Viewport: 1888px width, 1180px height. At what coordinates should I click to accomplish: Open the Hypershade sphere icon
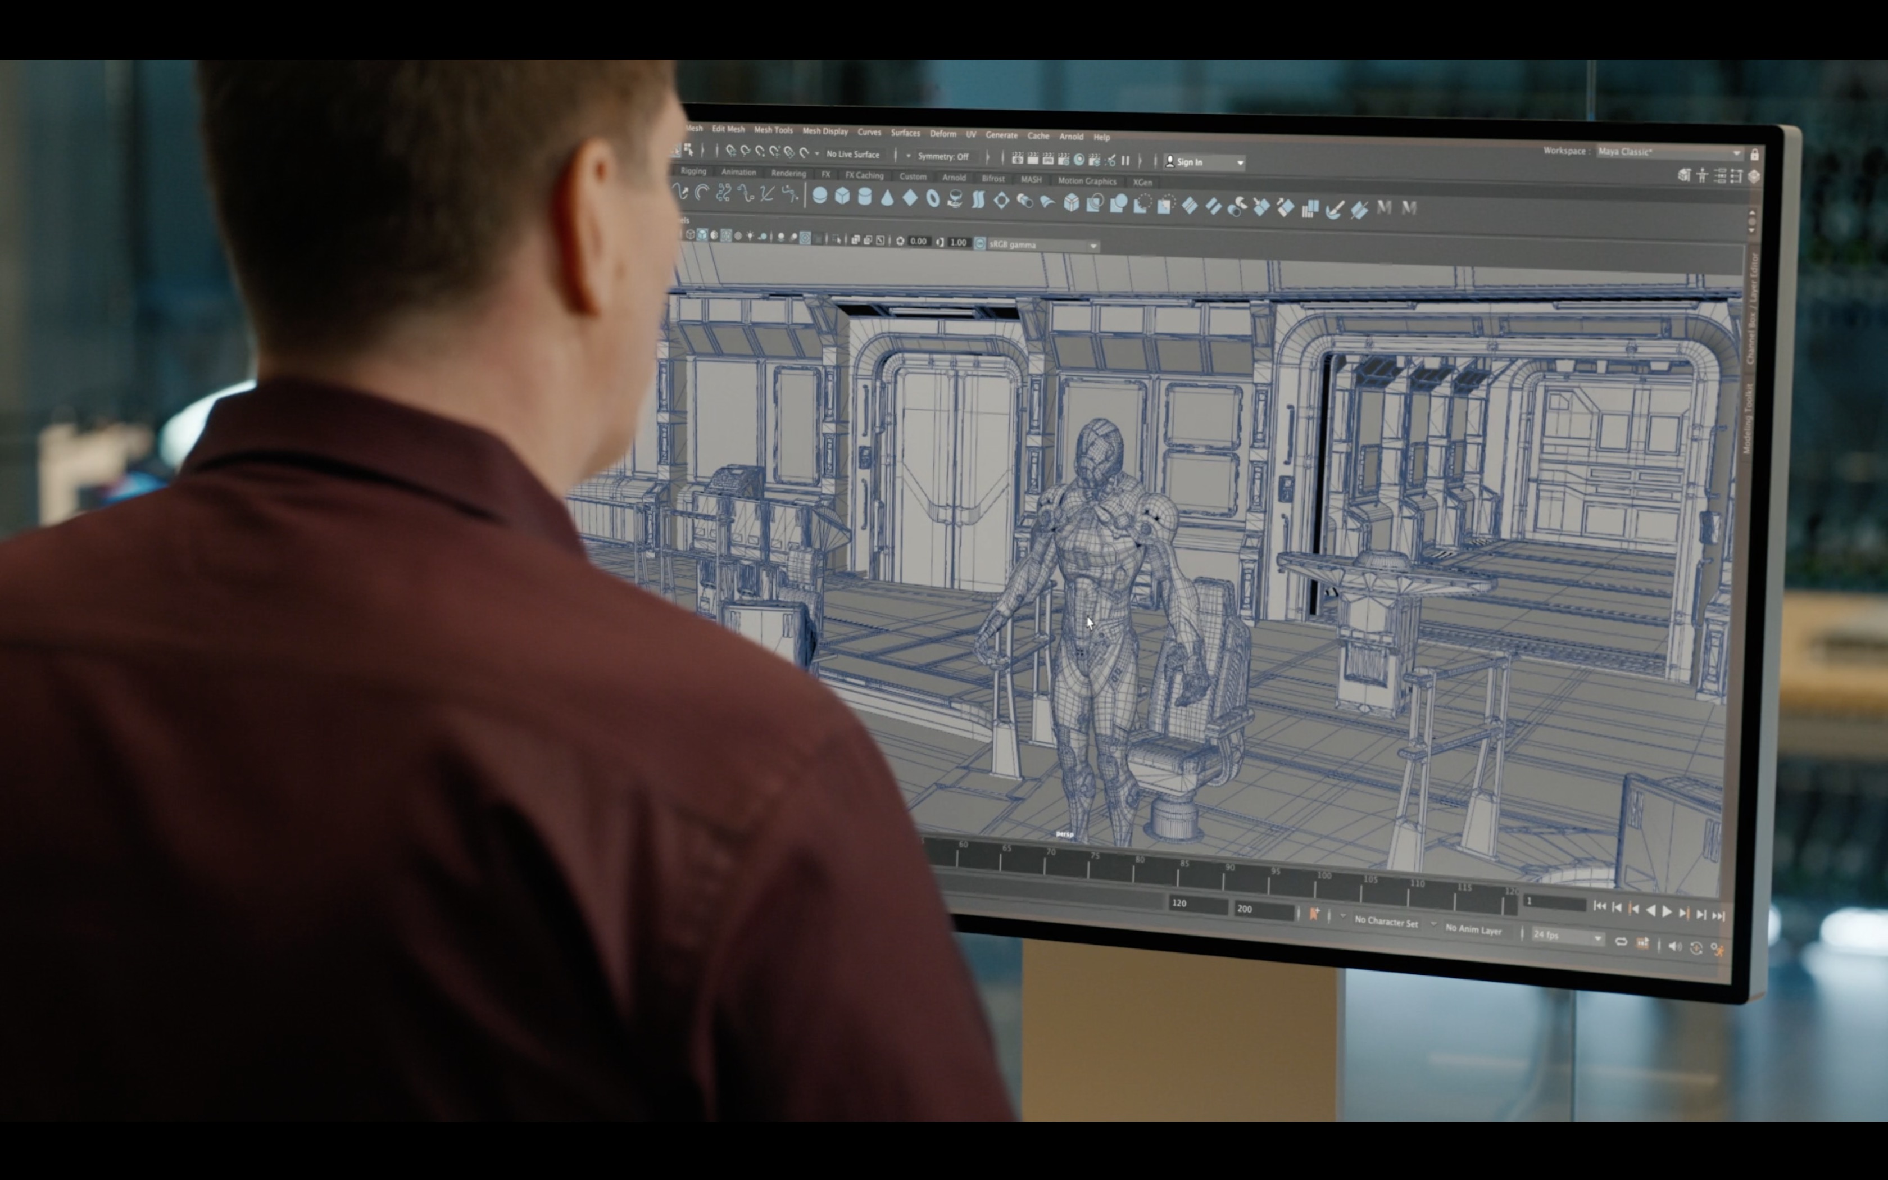pos(1079,159)
